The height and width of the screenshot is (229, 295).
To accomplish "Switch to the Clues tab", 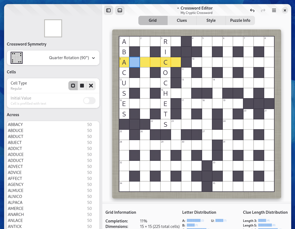I will [x=182, y=20].
